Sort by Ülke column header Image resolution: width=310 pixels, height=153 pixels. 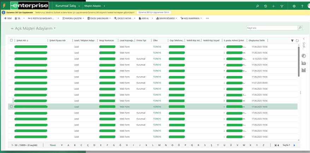(155, 40)
